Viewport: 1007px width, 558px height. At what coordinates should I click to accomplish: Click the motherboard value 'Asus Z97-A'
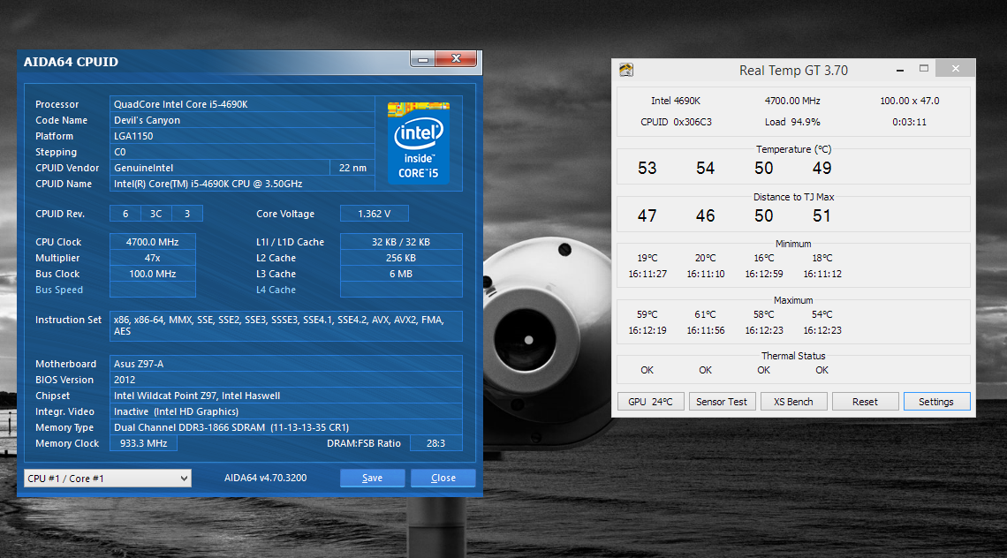coord(139,364)
